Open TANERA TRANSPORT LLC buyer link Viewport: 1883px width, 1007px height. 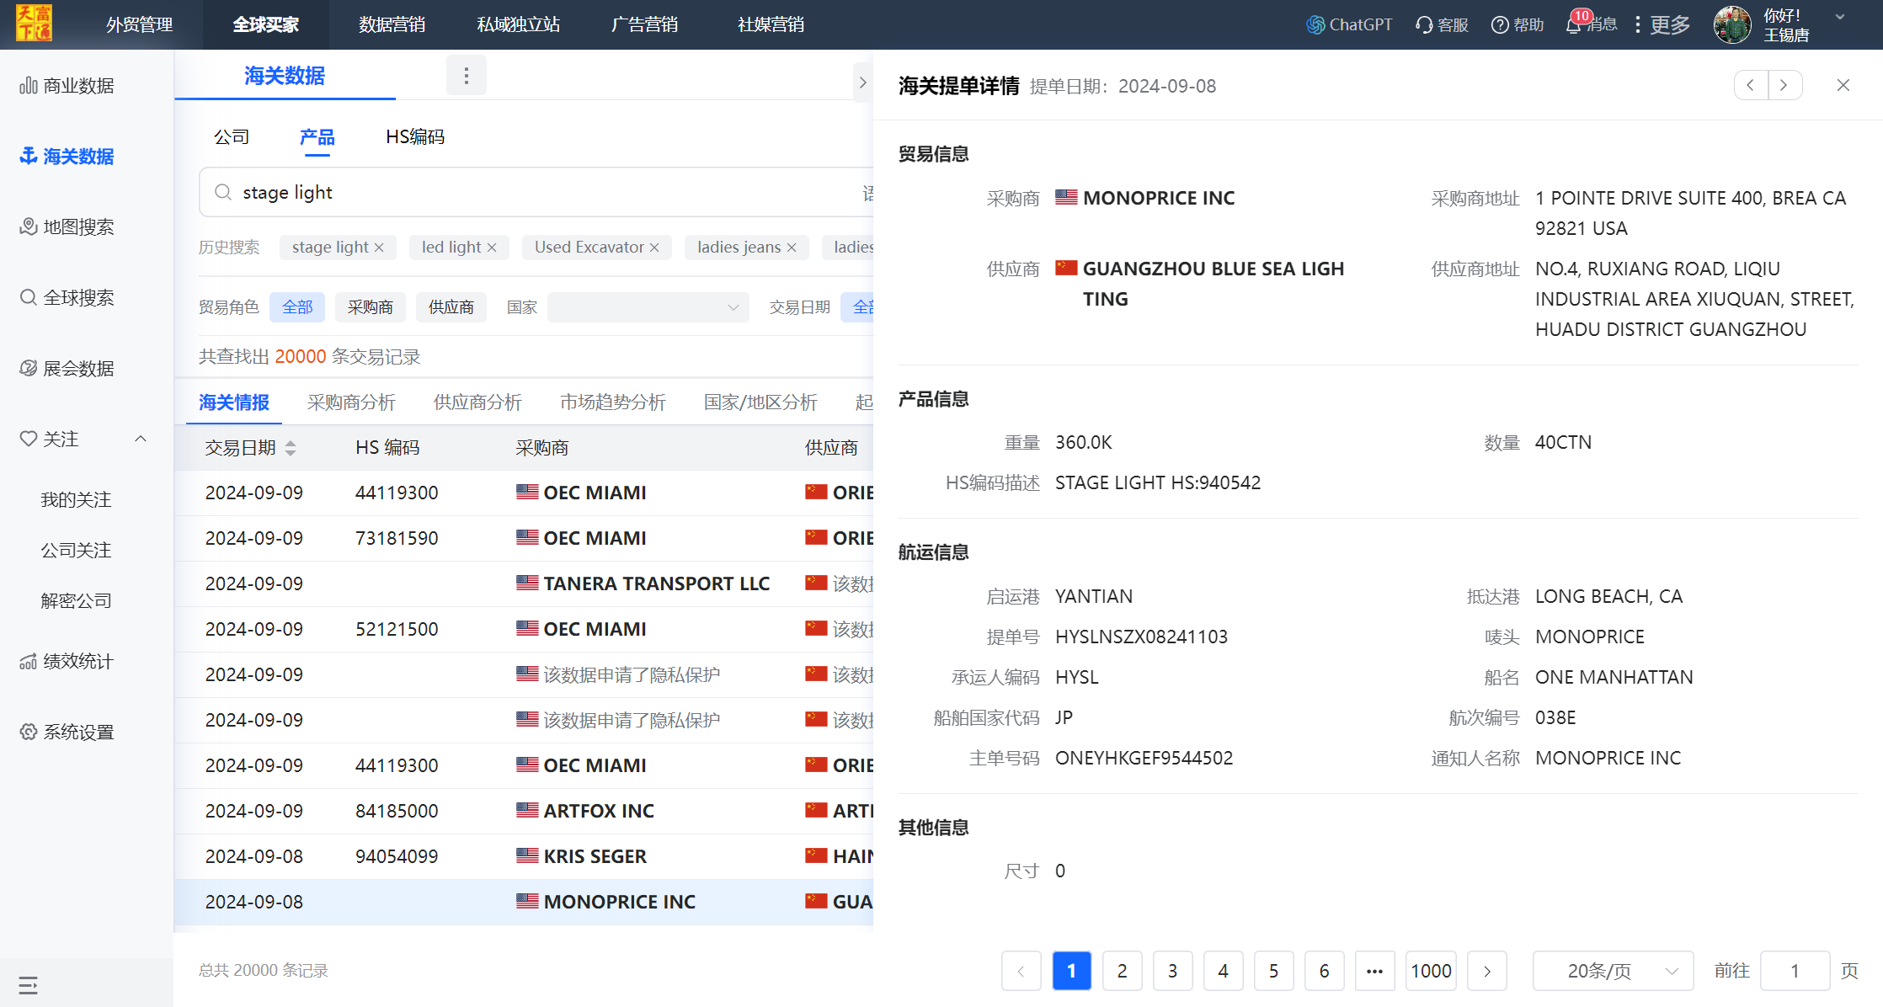[x=656, y=583]
